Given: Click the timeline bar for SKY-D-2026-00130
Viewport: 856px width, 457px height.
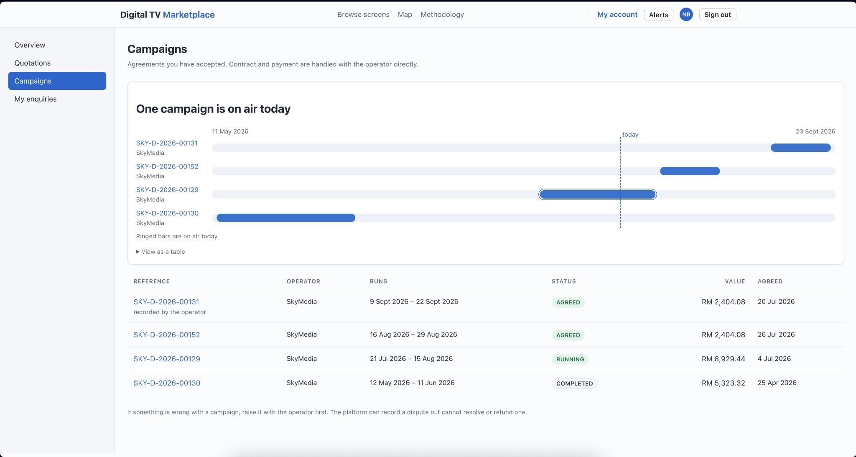Looking at the screenshot, I should coord(286,218).
